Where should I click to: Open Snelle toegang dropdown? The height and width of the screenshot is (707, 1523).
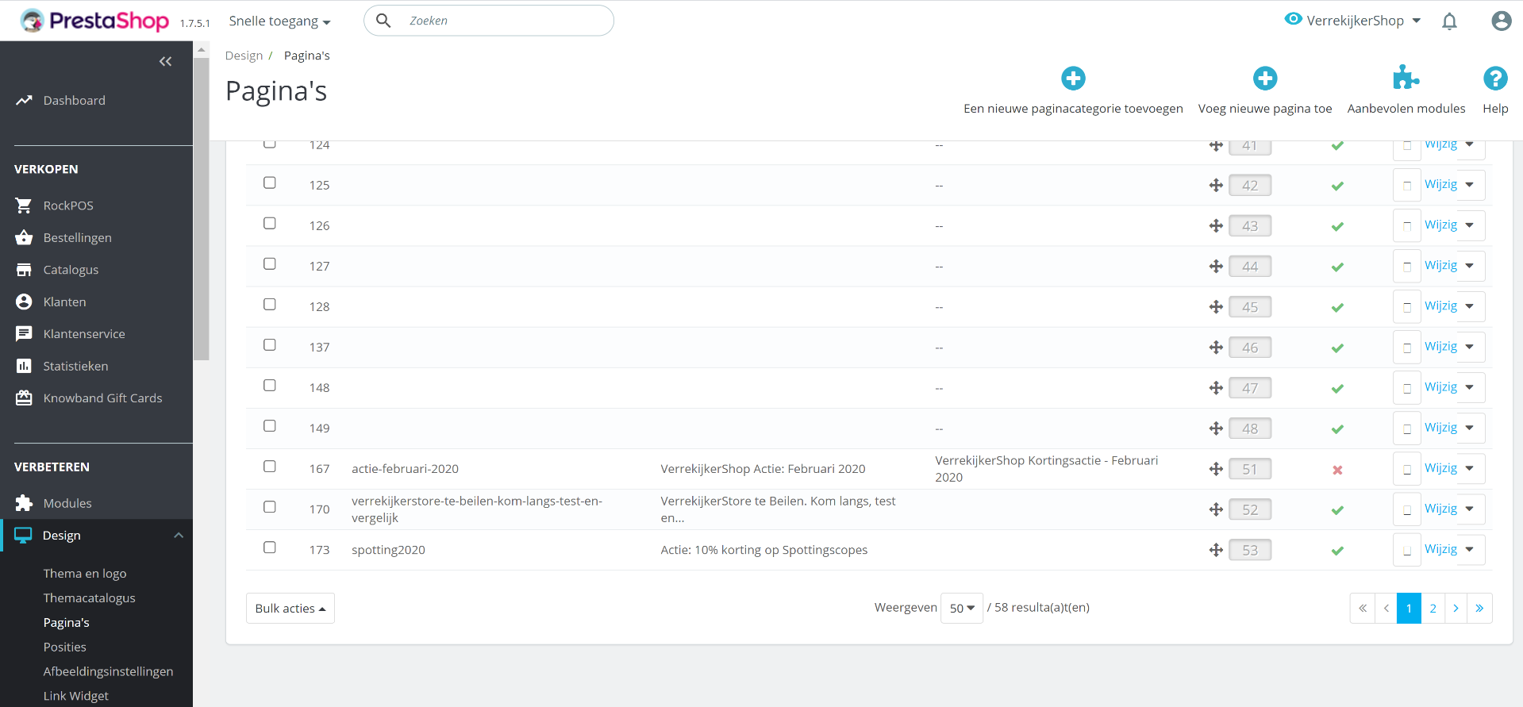[x=279, y=21]
